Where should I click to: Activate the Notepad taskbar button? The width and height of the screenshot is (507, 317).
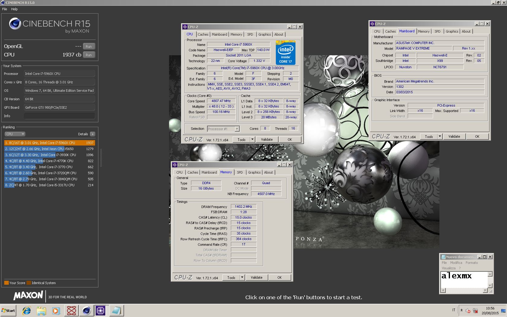tap(116, 310)
